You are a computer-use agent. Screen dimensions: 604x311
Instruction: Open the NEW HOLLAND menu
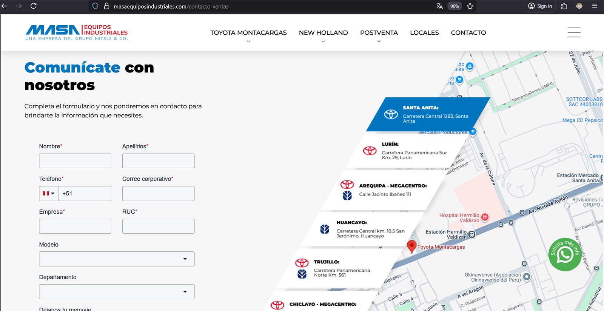[x=324, y=33]
